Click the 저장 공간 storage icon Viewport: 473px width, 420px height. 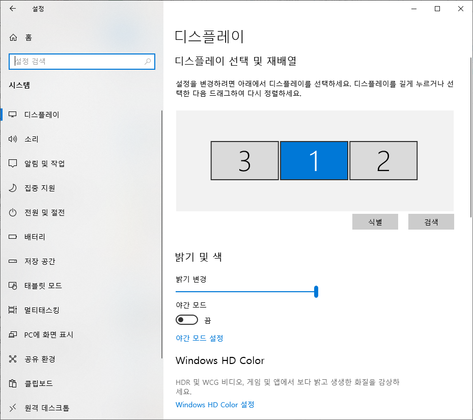point(13,261)
